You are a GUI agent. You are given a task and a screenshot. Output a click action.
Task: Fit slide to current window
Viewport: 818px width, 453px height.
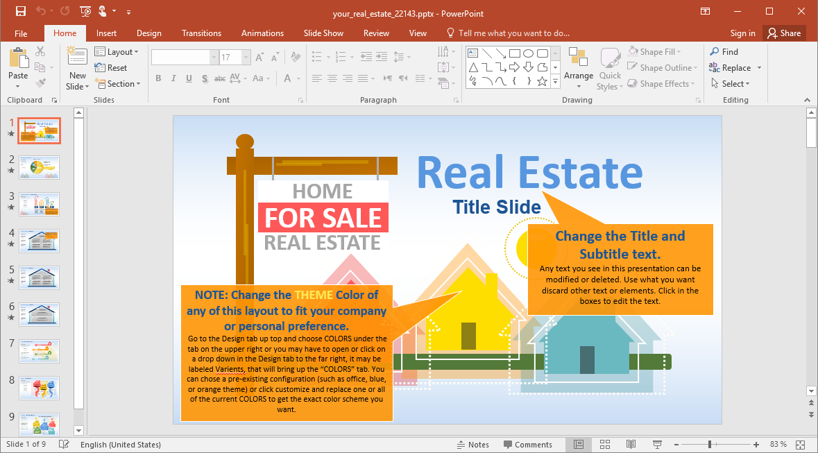(x=800, y=445)
